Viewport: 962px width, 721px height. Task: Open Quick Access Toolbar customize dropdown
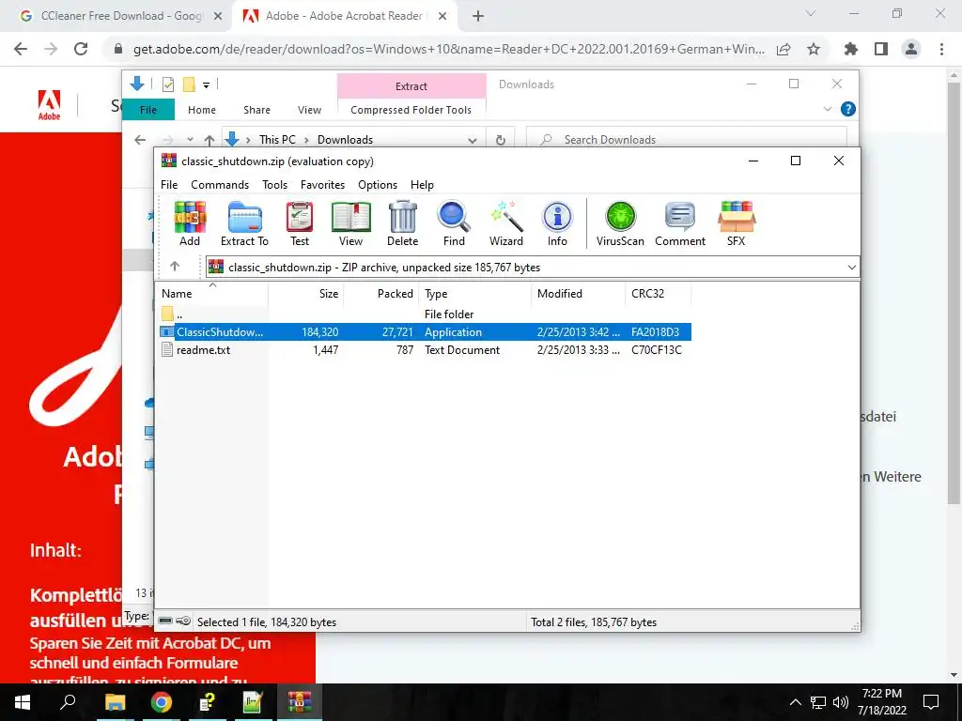point(206,84)
